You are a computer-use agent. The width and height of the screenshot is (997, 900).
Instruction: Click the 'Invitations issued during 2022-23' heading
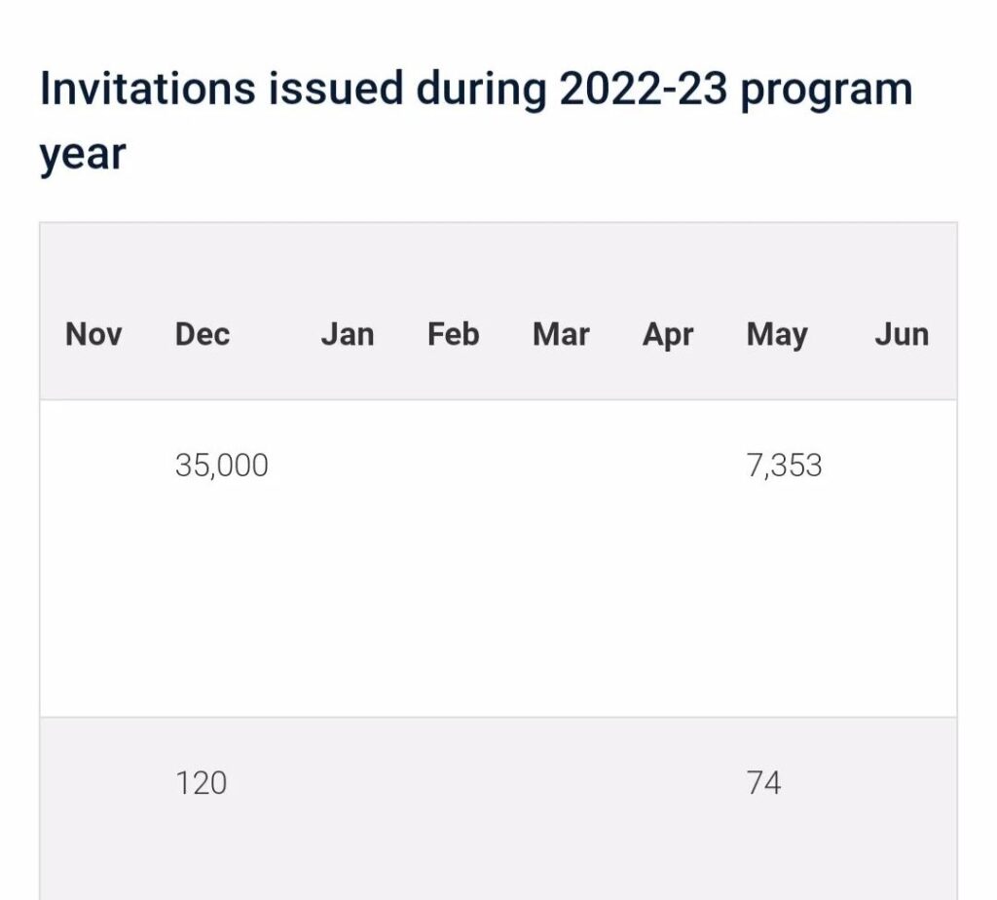(476, 121)
